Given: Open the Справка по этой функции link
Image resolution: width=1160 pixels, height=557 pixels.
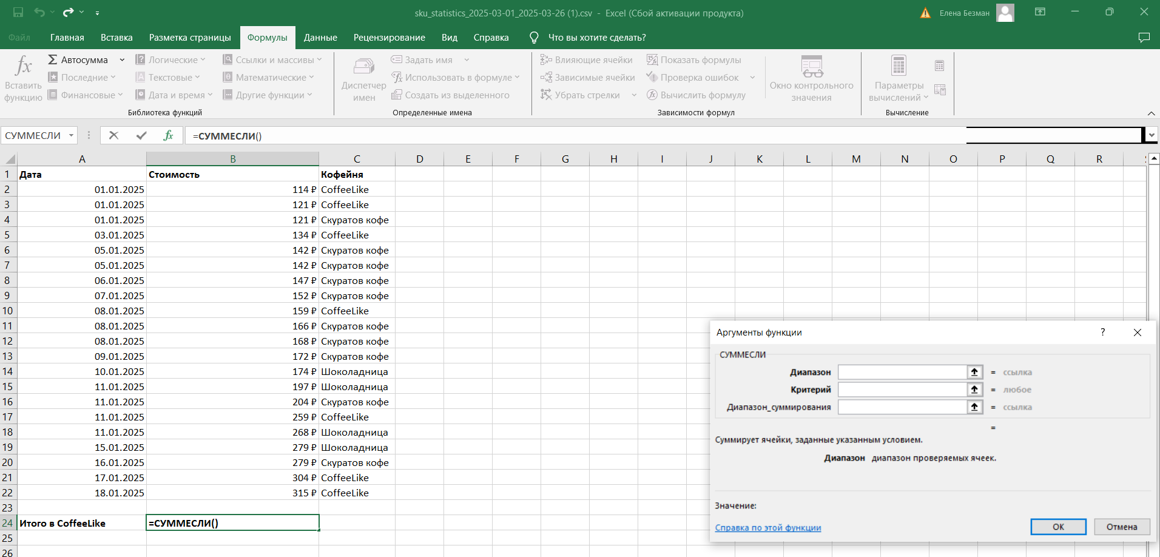Looking at the screenshot, I should pos(767,528).
